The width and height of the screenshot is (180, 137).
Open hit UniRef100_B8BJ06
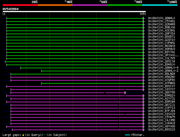click(161, 28)
